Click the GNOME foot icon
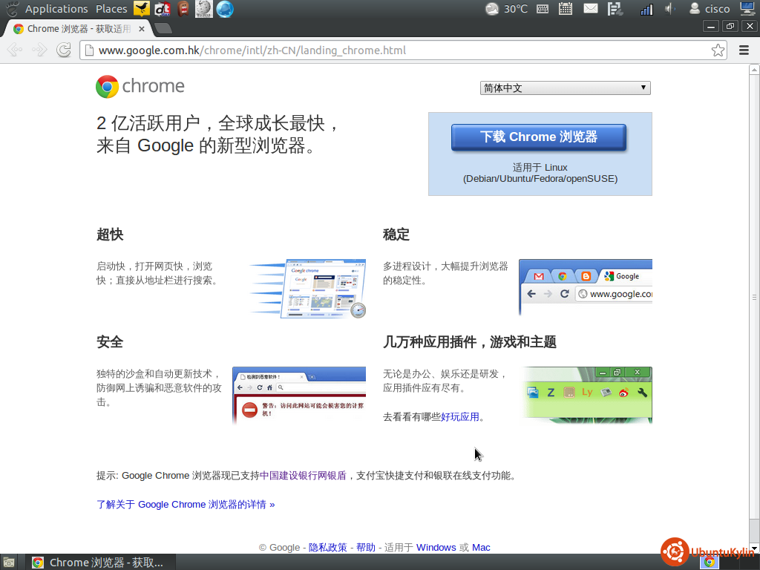 (12, 9)
